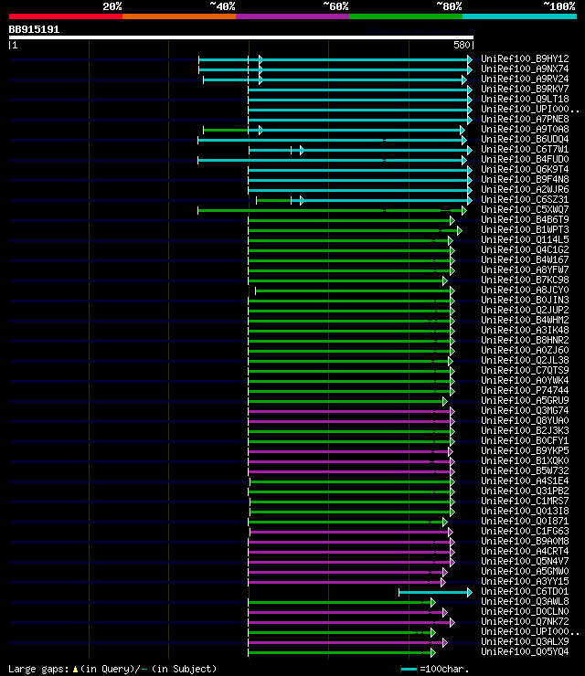Pick the UniRef100_Q05YQ4 label
This screenshot has width=585, height=676.
click(525, 651)
